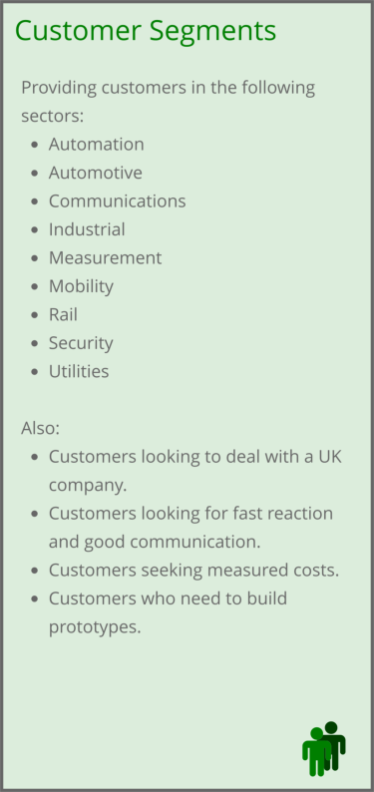The height and width of the screenshot is (792, 374).
Task: Click the green people icon
Action: (x=324, y=748)
